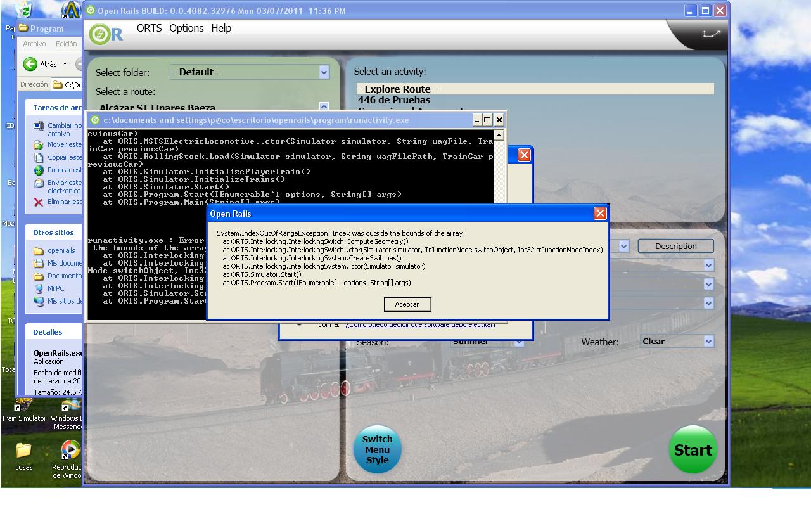The height and width of the screenshot is (507, 811).
Task: Open the Help menu
Action: tap(221, 29)
